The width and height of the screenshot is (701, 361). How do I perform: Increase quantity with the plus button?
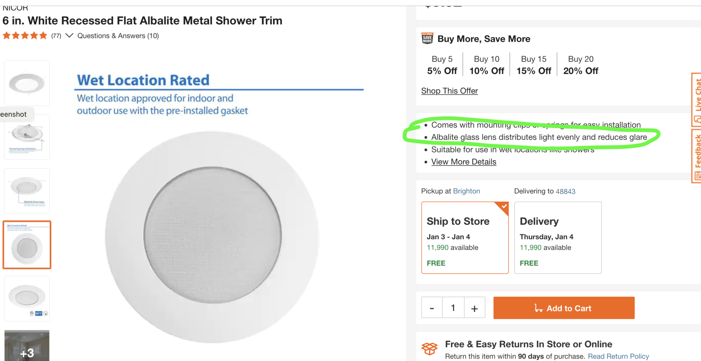click(x=474, y=308)
